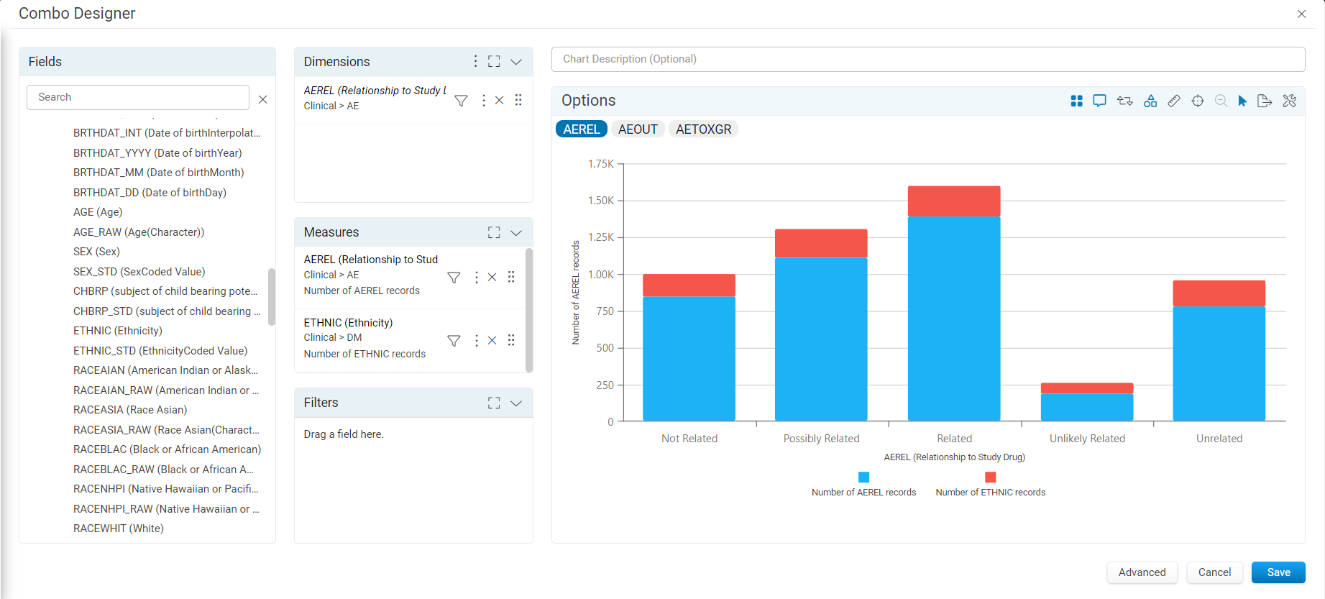1325x599 pixels.
Task: Collapse the Filters panel chevron
Action: click(x=516, y=403)
